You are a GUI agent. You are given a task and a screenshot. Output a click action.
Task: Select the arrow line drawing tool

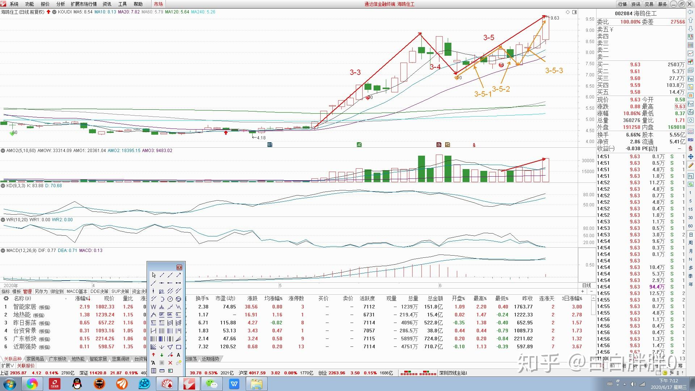[178, 275]
